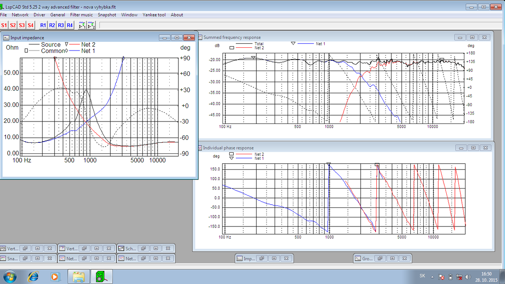Viewport: 505px width, 284px height.
Task: Click the Net 1 diamond marker on impedance graph
Action: pos(123,58)
